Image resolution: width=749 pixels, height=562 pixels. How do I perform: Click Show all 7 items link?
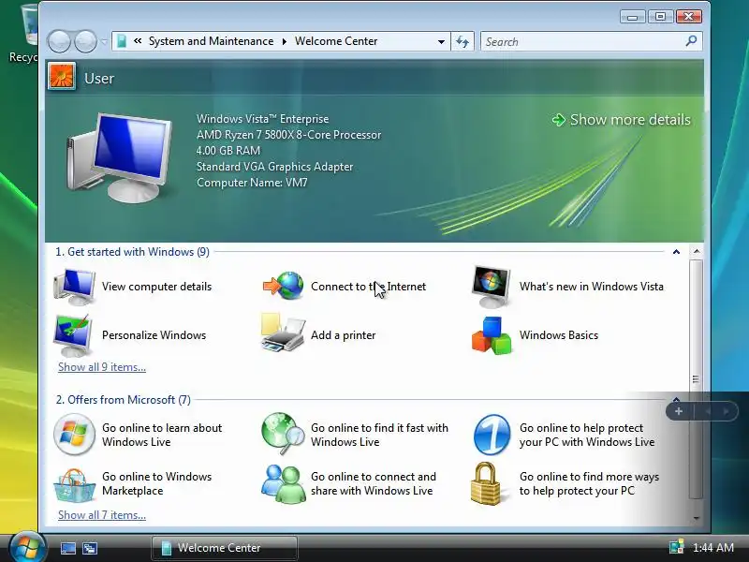[102, 515]
